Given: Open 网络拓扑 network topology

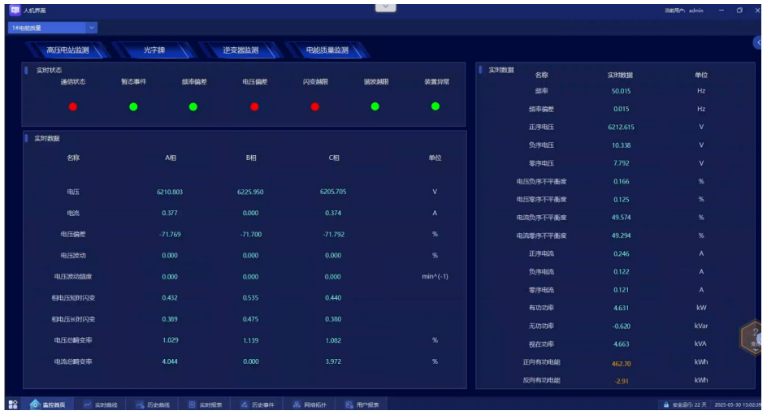Looking at the screenshot, I should [x=310, y=404].
